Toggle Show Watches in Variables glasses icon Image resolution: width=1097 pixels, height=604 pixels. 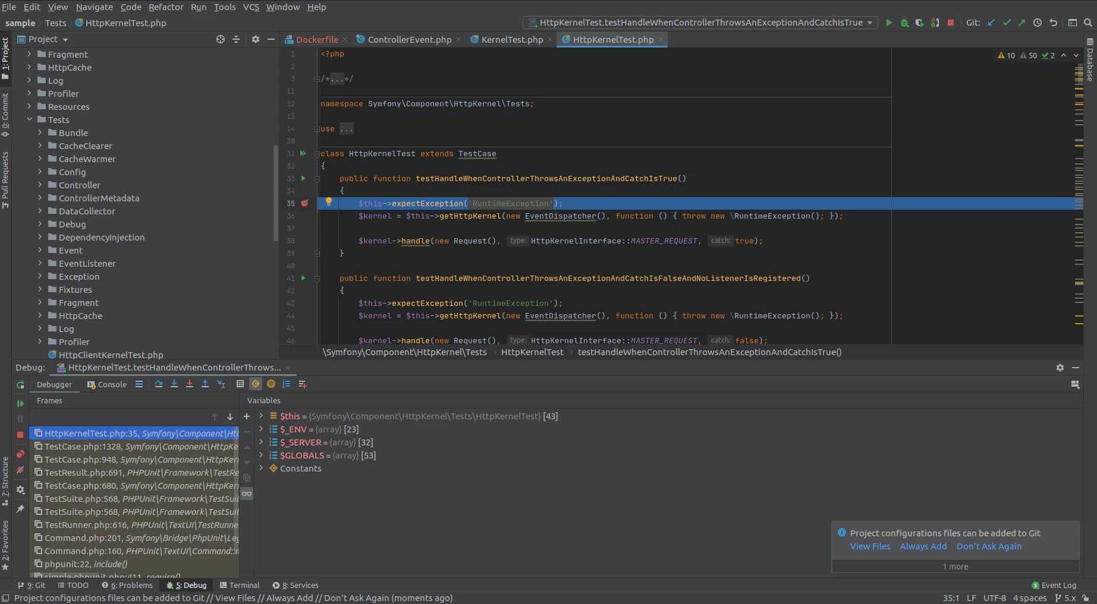tap(247, 494)
